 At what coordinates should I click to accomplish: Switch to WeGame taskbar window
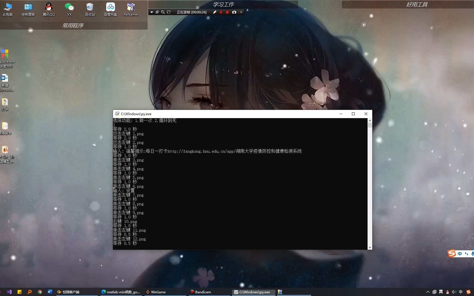pos(165,292)
